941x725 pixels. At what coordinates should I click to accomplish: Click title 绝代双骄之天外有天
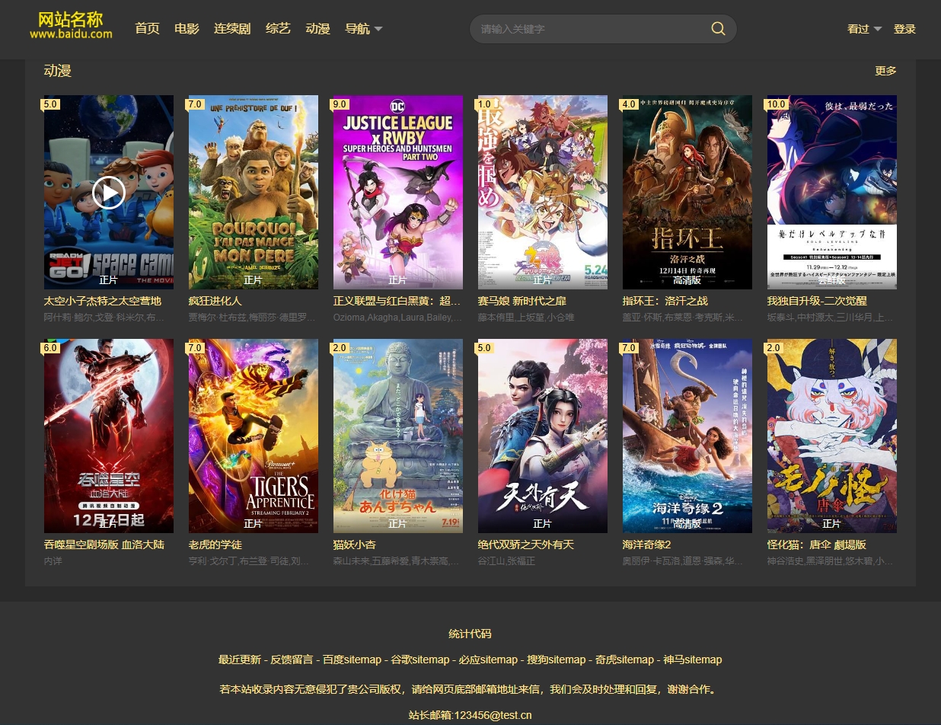526,545
